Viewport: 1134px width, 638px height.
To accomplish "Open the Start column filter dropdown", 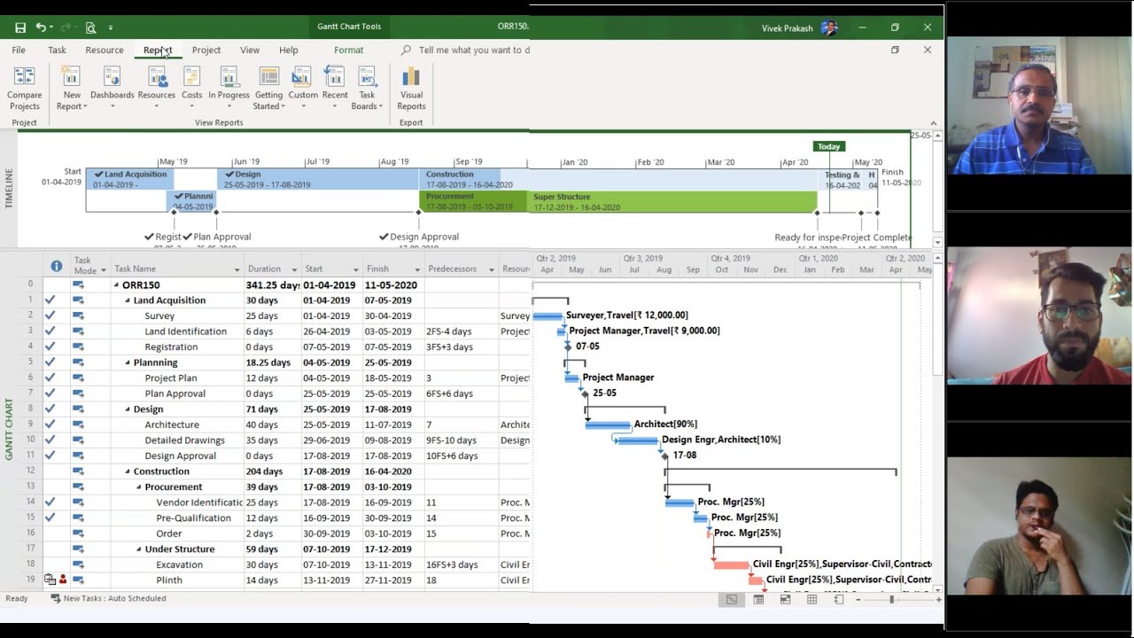I will (x=355, y=269).
